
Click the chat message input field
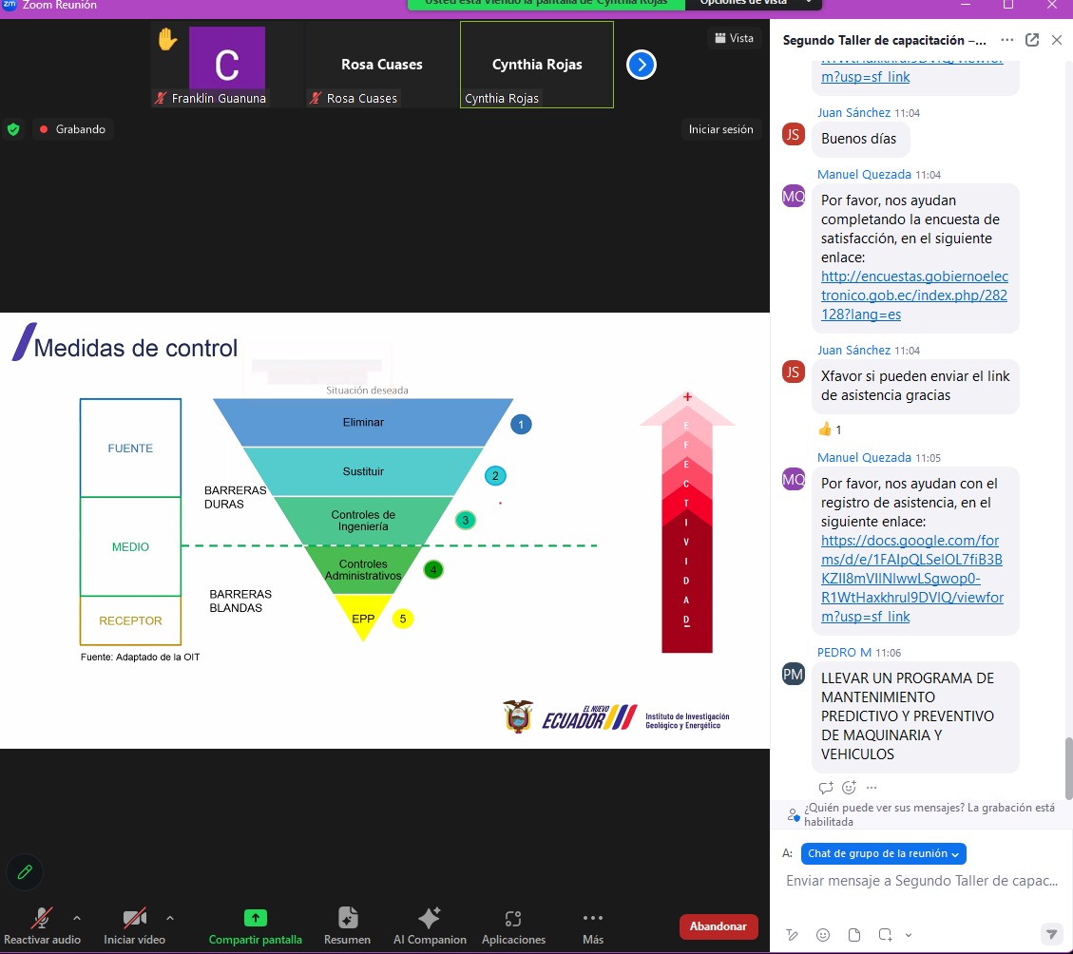tap(921, 881)
